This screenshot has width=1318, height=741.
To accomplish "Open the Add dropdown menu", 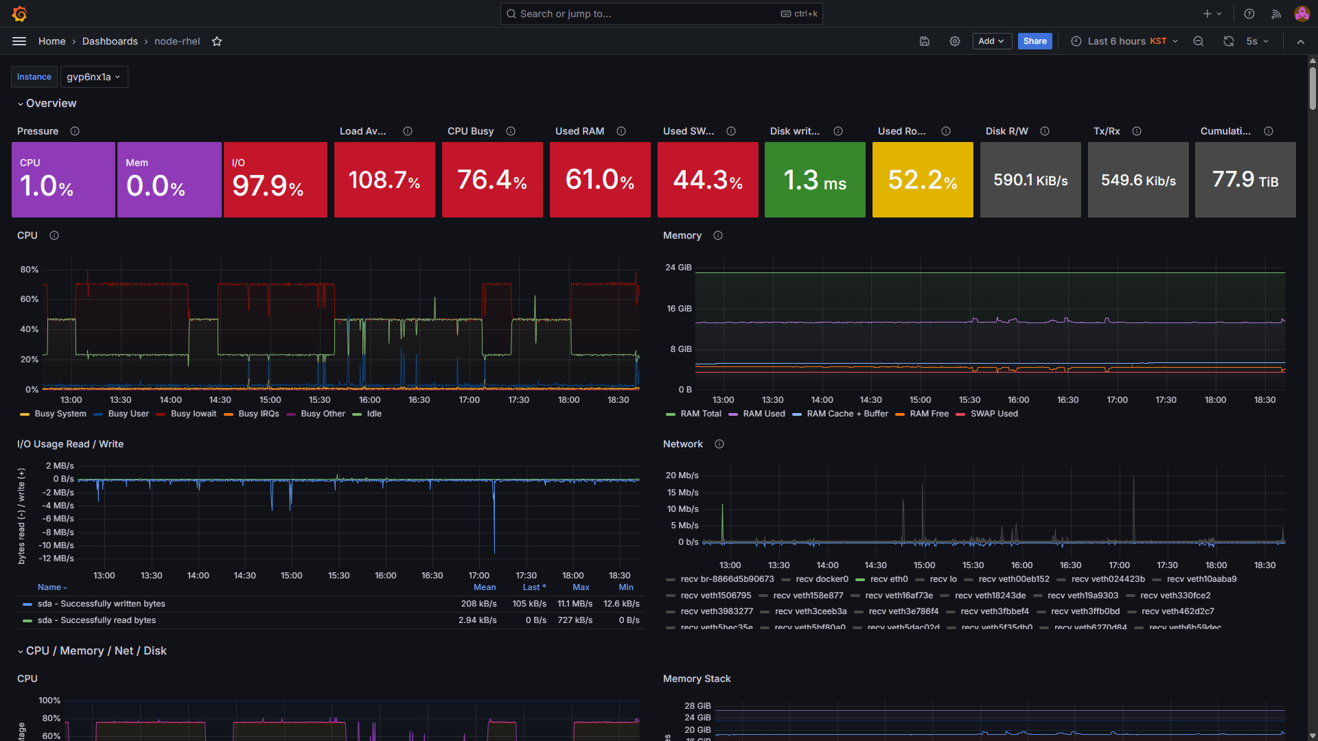I will 991,41.
